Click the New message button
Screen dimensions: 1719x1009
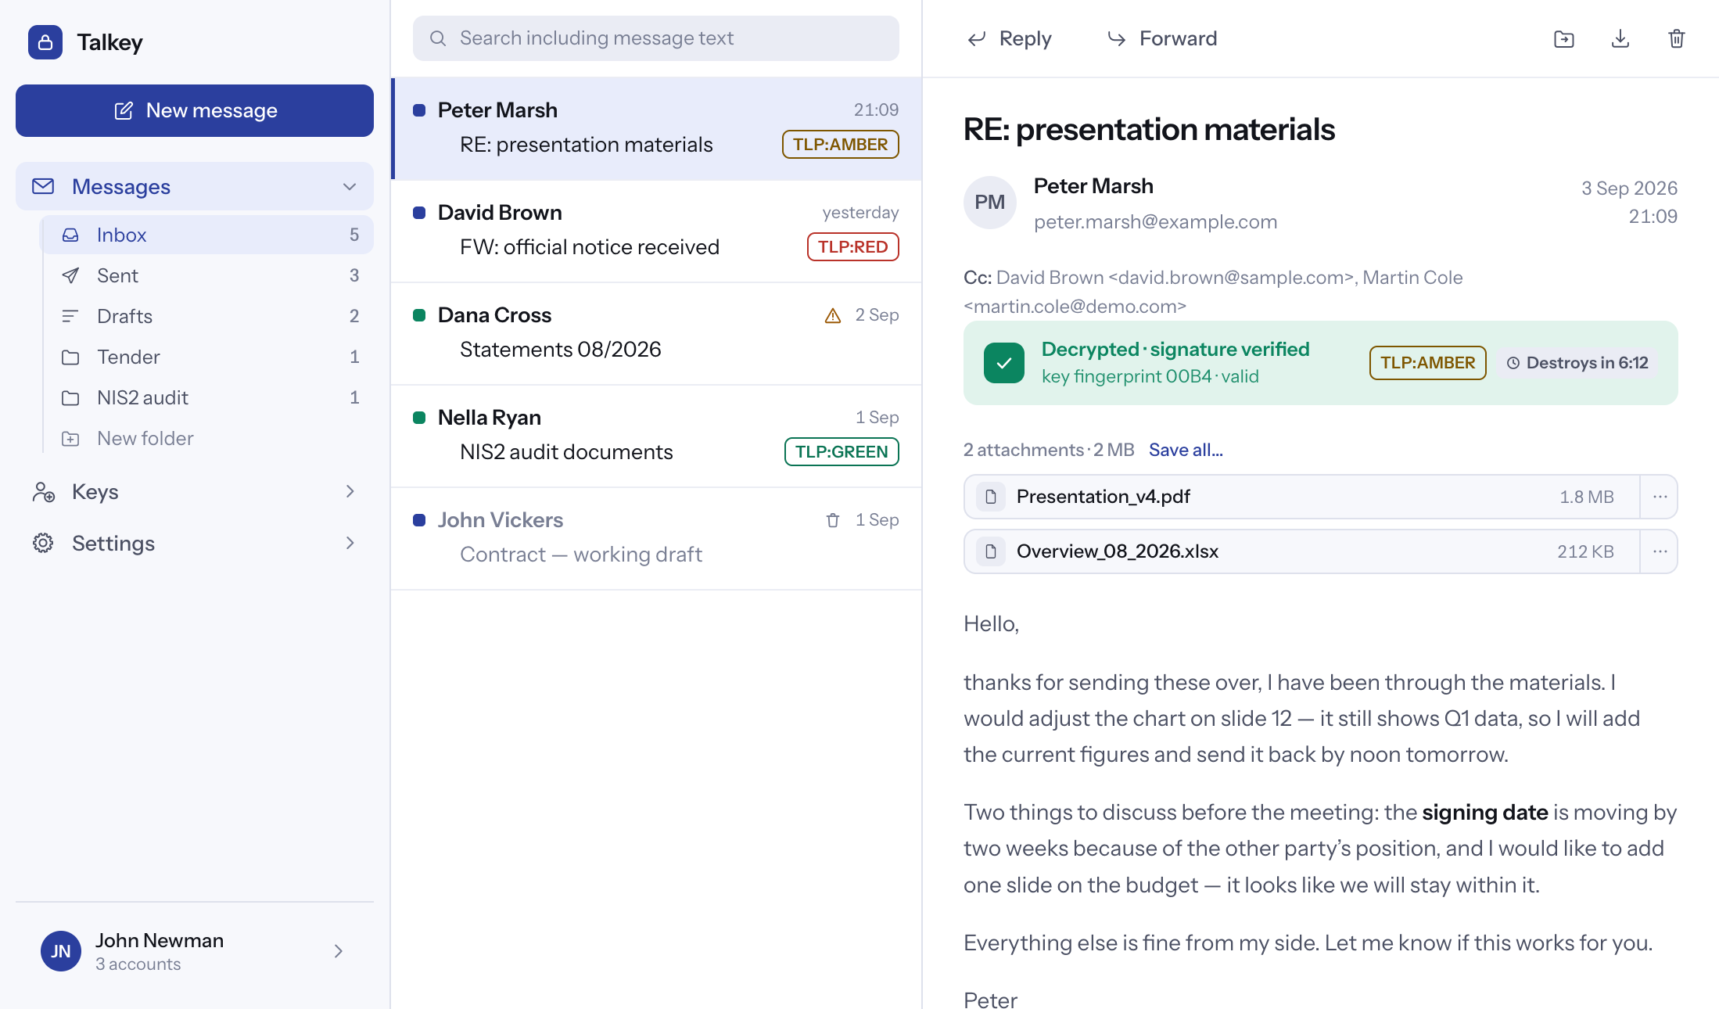(195, 110)
